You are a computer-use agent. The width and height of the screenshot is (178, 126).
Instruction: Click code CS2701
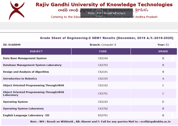[103, 93]
